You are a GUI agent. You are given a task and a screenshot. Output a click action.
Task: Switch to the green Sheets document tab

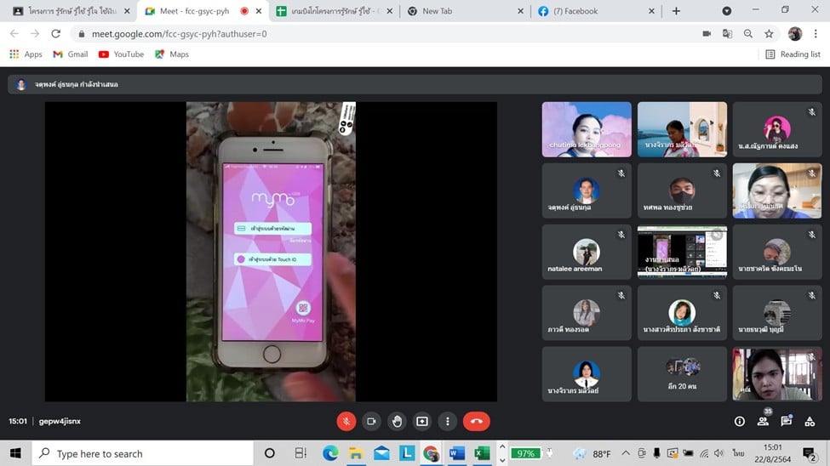(334, 11)
